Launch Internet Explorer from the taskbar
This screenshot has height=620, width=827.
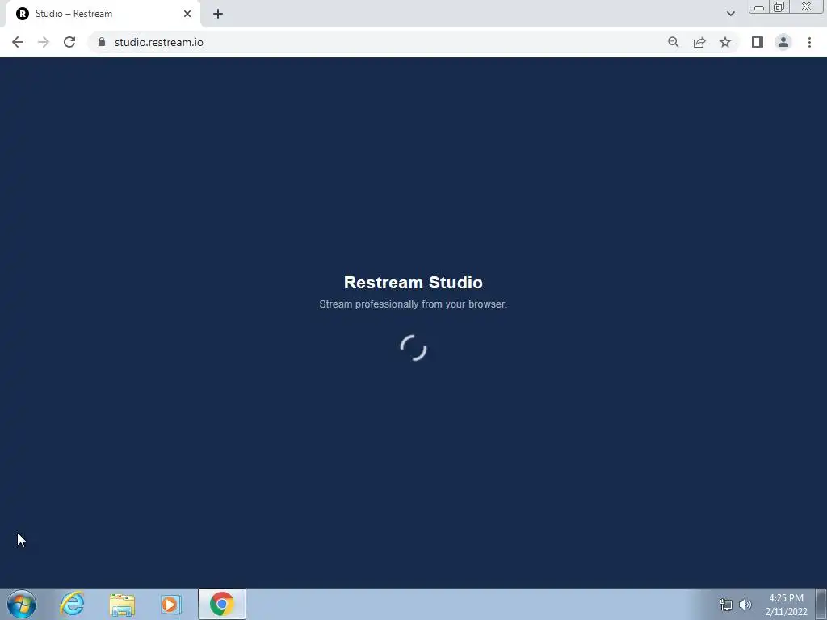click(72, 604)
